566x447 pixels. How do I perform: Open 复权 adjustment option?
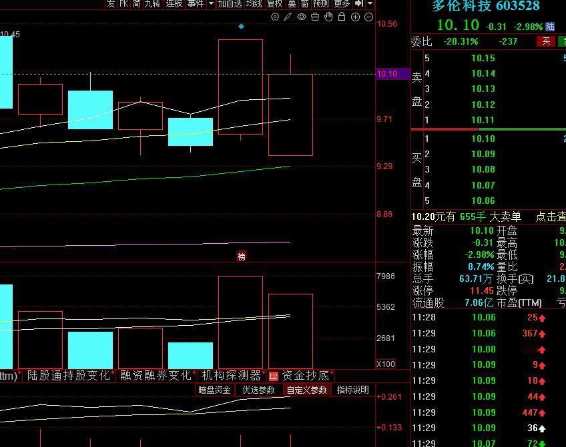pyautogui.click(x=275, y=4)
